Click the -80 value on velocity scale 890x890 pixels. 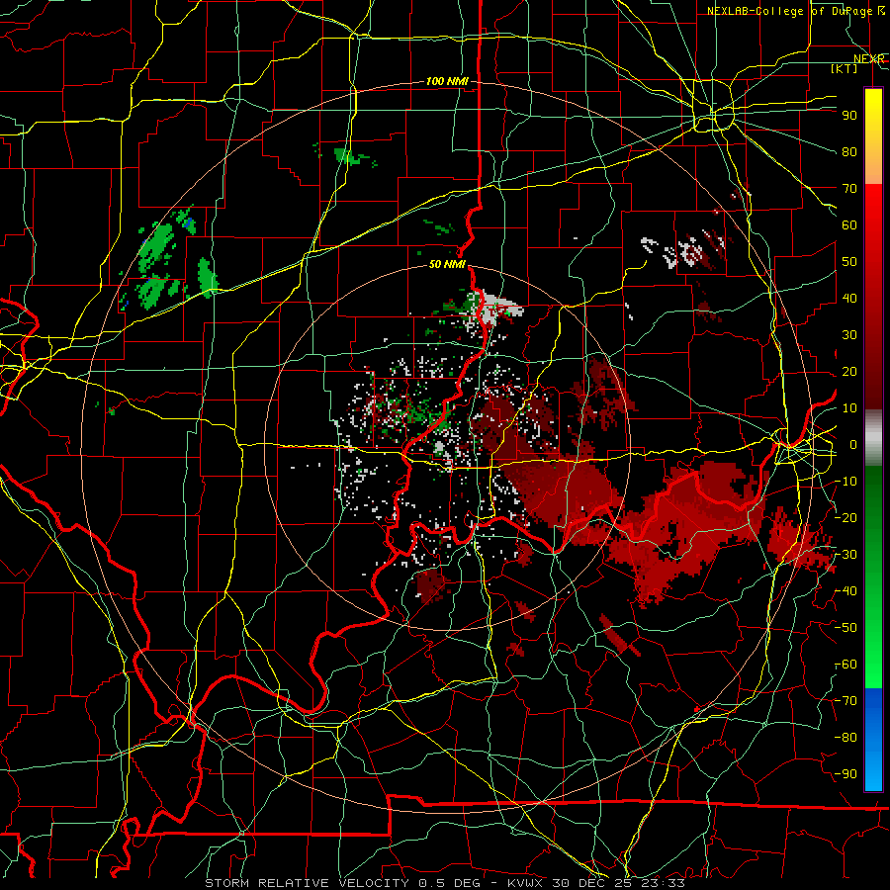pos(845,738)
